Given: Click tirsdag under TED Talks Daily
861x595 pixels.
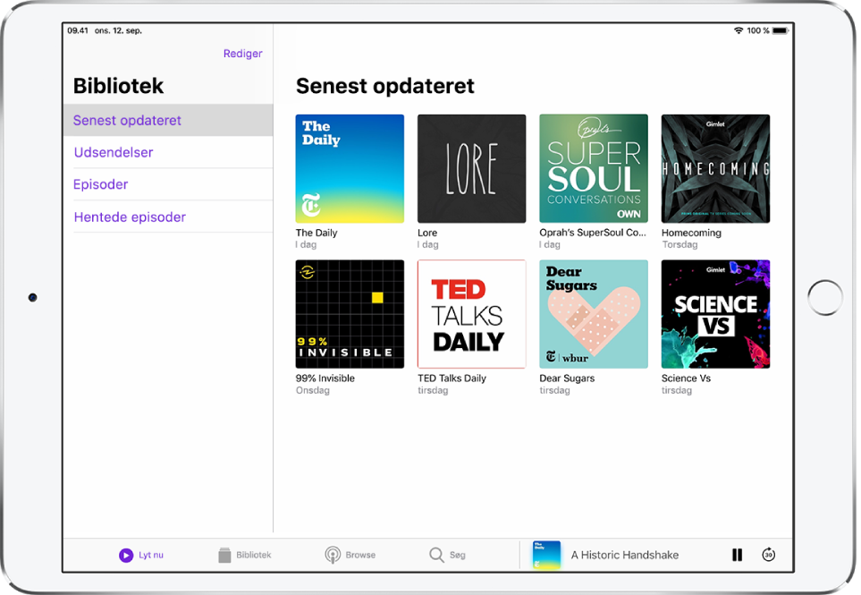Looking at the screenshot, I should 433,391.
